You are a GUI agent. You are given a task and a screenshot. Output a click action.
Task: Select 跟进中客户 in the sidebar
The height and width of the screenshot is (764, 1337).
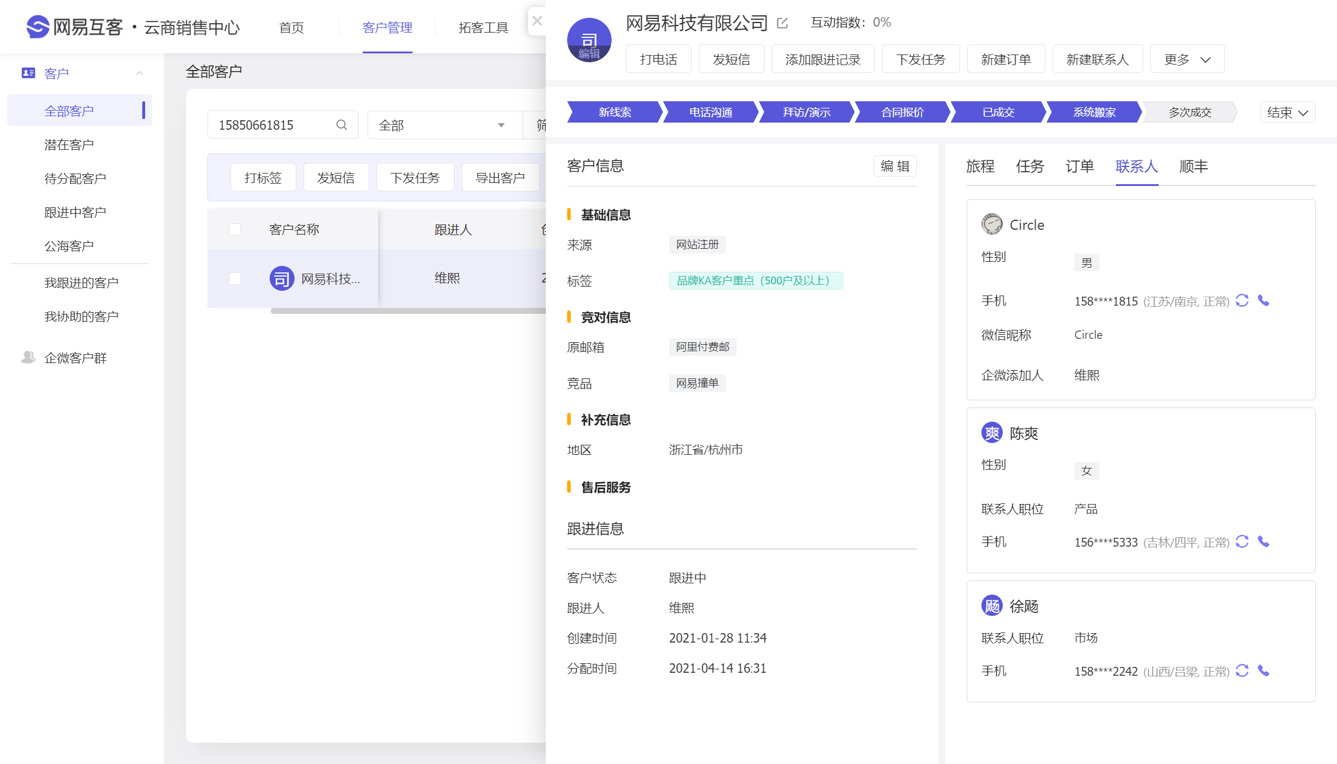[x=75, y=212]
